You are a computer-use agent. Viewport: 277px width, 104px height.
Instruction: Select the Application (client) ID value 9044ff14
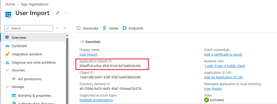click(x=110, y=66)
